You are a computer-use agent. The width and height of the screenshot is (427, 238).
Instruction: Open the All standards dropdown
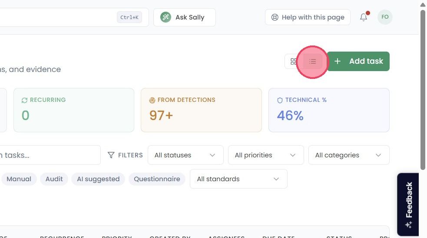(238, 179)
